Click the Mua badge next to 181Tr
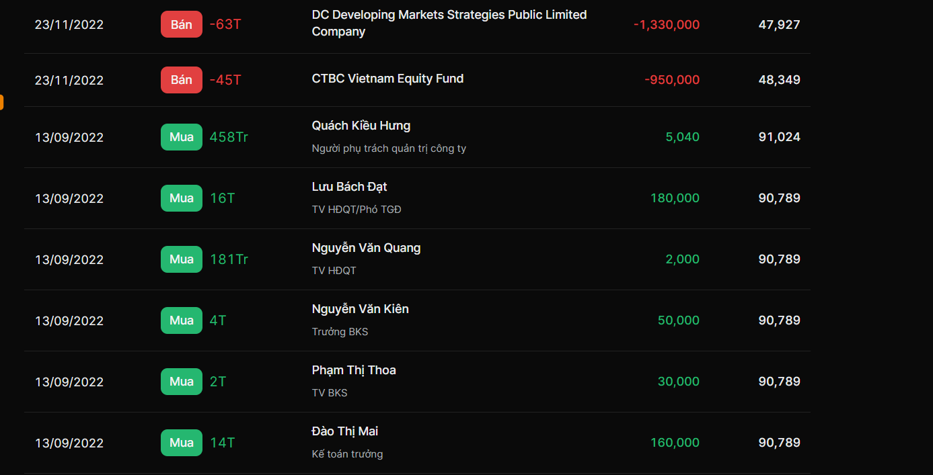This screenshot has width=933, height=475. tap(181, 259)
